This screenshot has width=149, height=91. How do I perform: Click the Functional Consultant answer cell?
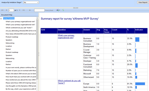89,66
